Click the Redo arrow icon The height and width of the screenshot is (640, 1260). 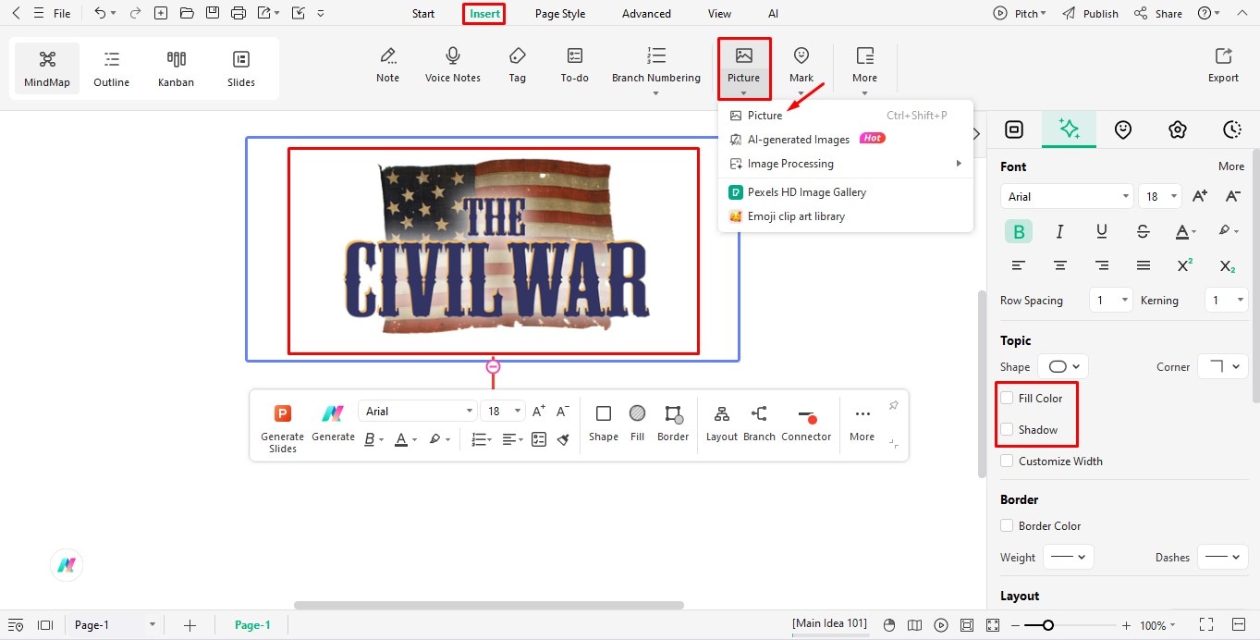pos(135,13)
